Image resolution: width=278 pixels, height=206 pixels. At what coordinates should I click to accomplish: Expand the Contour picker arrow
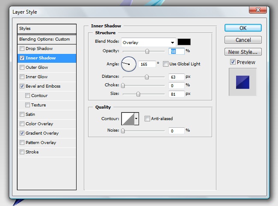pyautogui.click(x=137, y=118)
